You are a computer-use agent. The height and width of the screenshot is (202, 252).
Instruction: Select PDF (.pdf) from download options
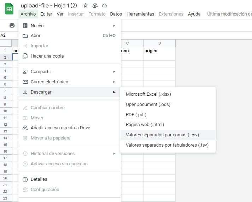coord(136,115)
